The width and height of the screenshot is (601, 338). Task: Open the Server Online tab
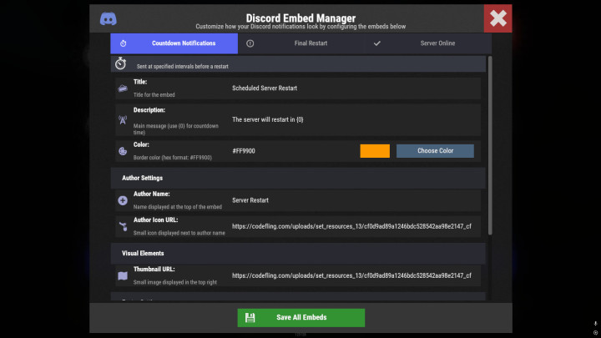428,43
